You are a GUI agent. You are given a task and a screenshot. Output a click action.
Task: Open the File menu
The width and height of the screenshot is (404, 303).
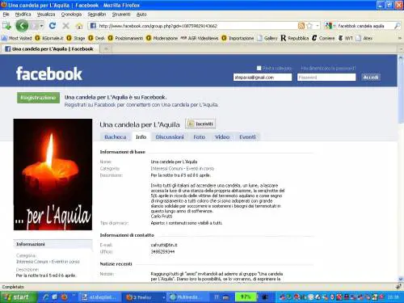pos(6,15)
